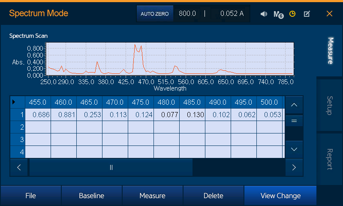This screenshot has width=343, height=206.
Task: Select row header 3
Action: (18, 139)
